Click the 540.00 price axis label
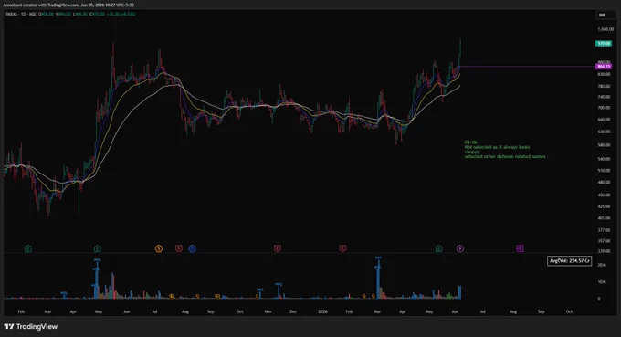This screenshot has height=337, width=621. [x=604, y=159]
